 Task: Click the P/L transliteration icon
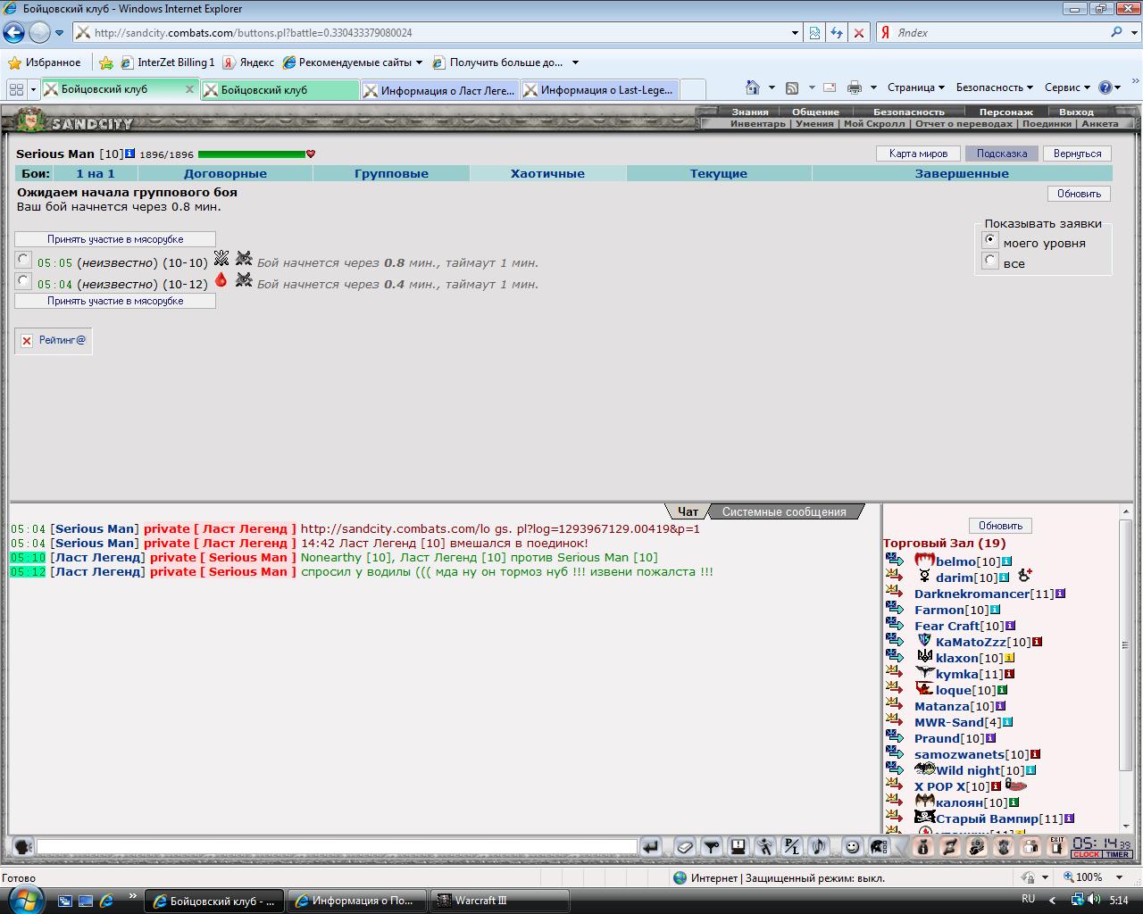click(791, 846)
